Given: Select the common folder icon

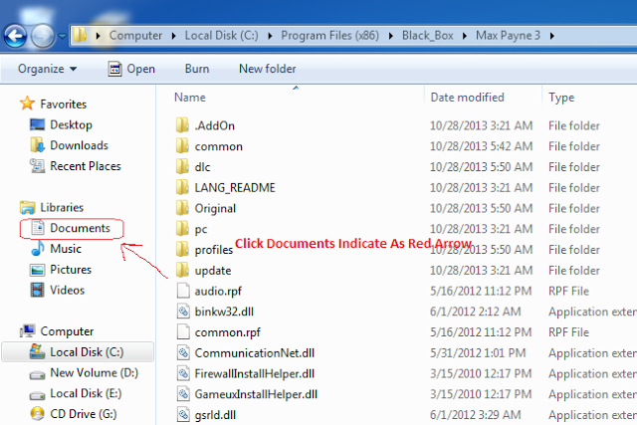Looking at the screenshot, I should tap(182, 146).
